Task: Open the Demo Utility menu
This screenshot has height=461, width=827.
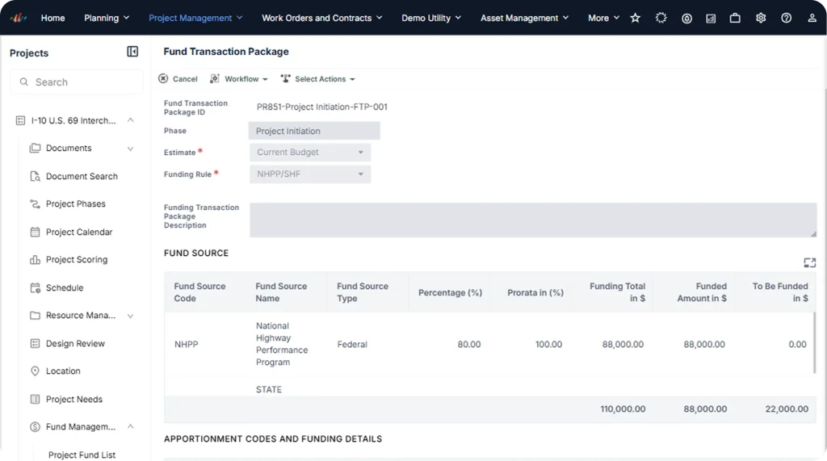Action: click(x=431, y=18)
